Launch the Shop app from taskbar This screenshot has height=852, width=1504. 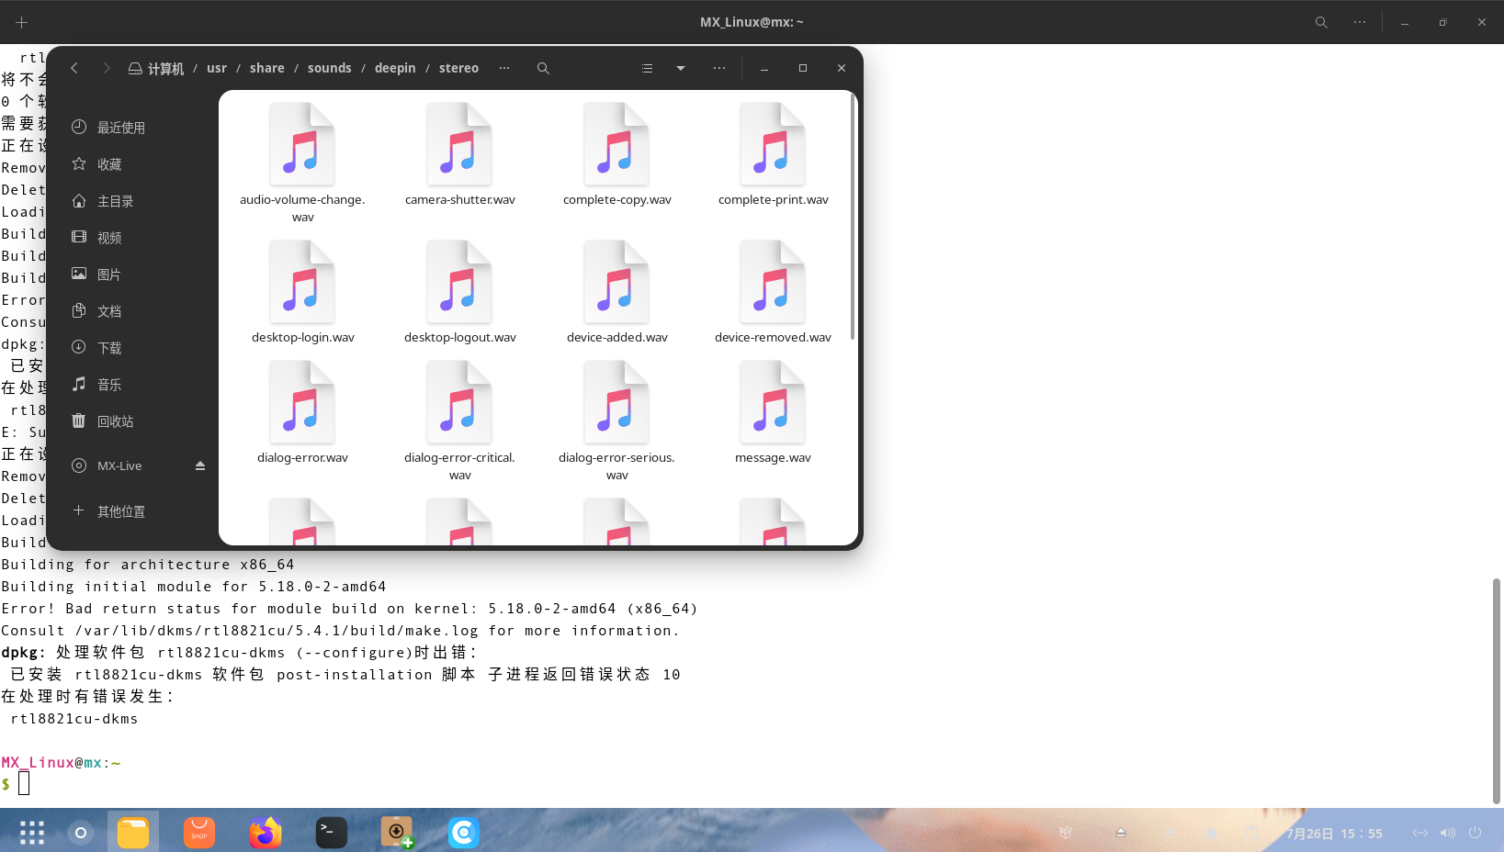click(x=199, y=833)
